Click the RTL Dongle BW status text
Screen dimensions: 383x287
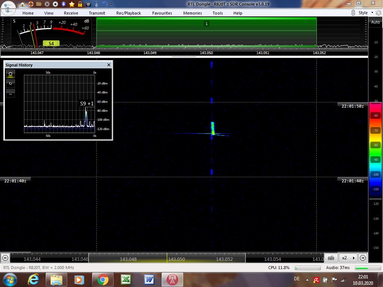[39, 268]
